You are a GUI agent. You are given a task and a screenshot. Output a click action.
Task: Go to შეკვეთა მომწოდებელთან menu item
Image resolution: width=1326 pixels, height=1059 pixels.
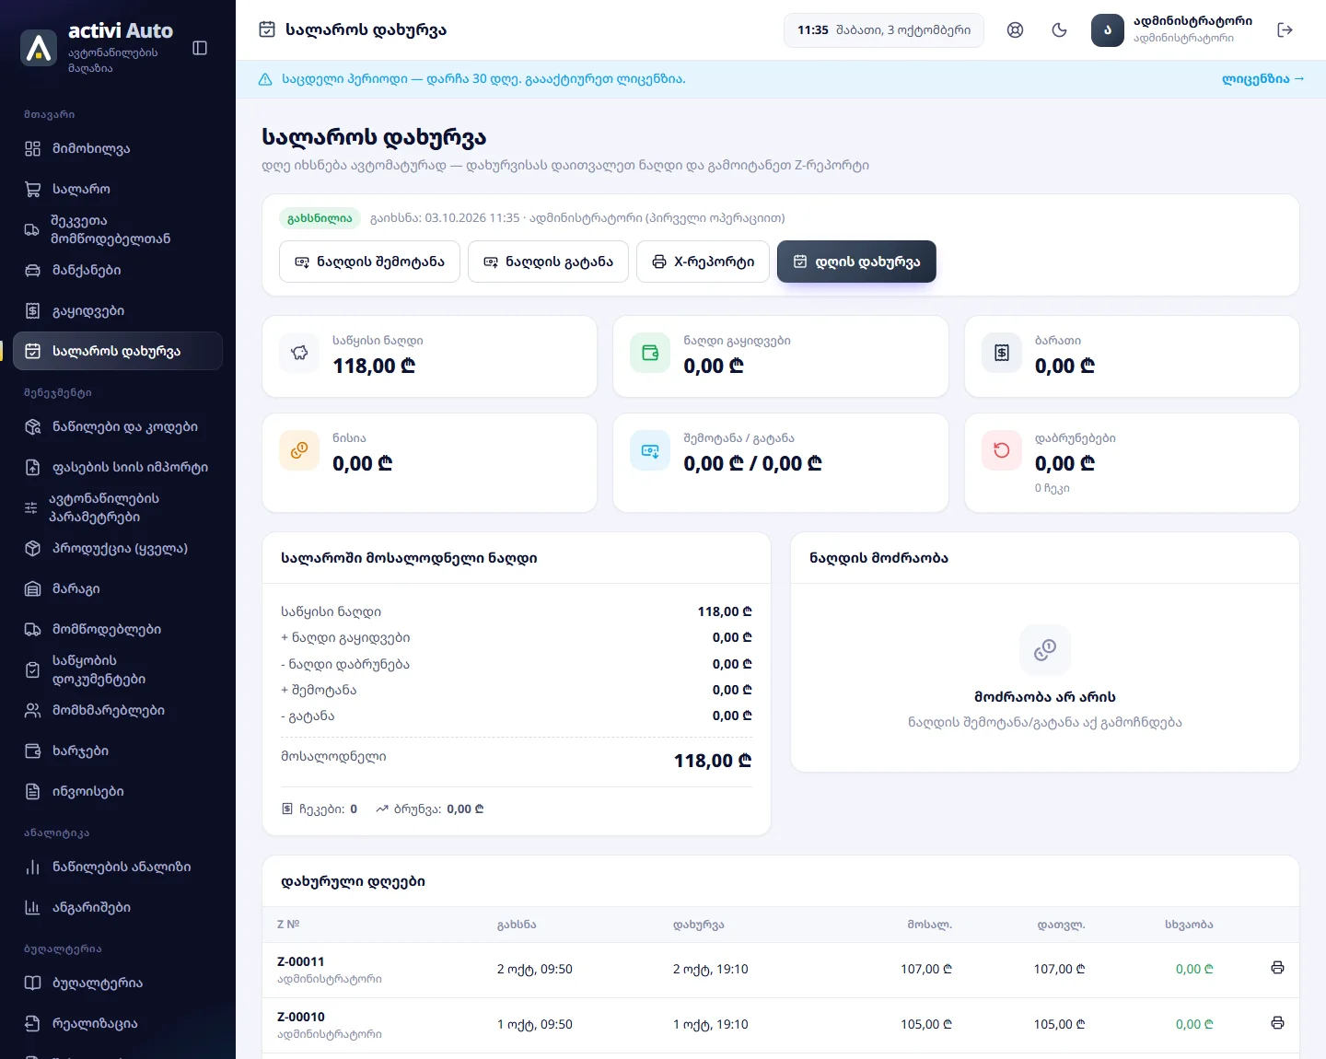118,229
